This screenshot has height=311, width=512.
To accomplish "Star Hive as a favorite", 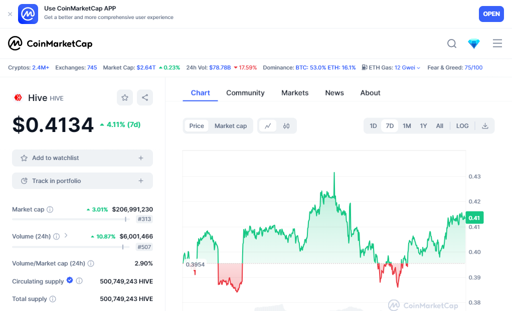I will [125, 97].
